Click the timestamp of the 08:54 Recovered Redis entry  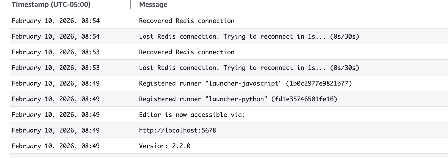pos(56,21)
